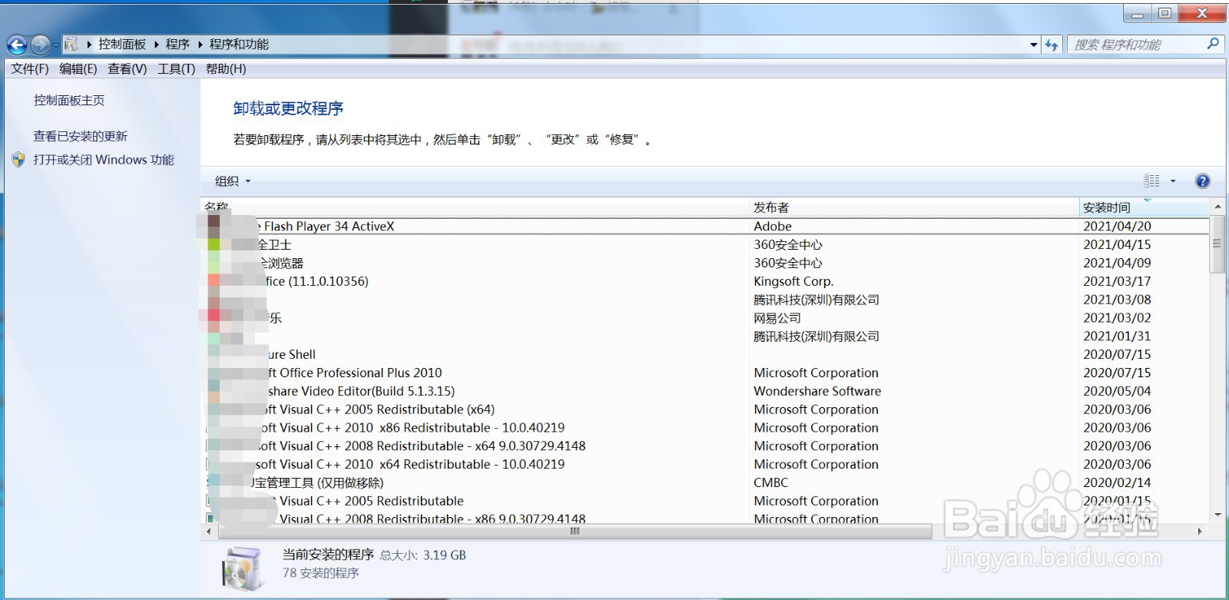Select 控制面板 in the address breadcrumb
The width and height of the screenshot is (1229, 600).
tap(122, 45)
